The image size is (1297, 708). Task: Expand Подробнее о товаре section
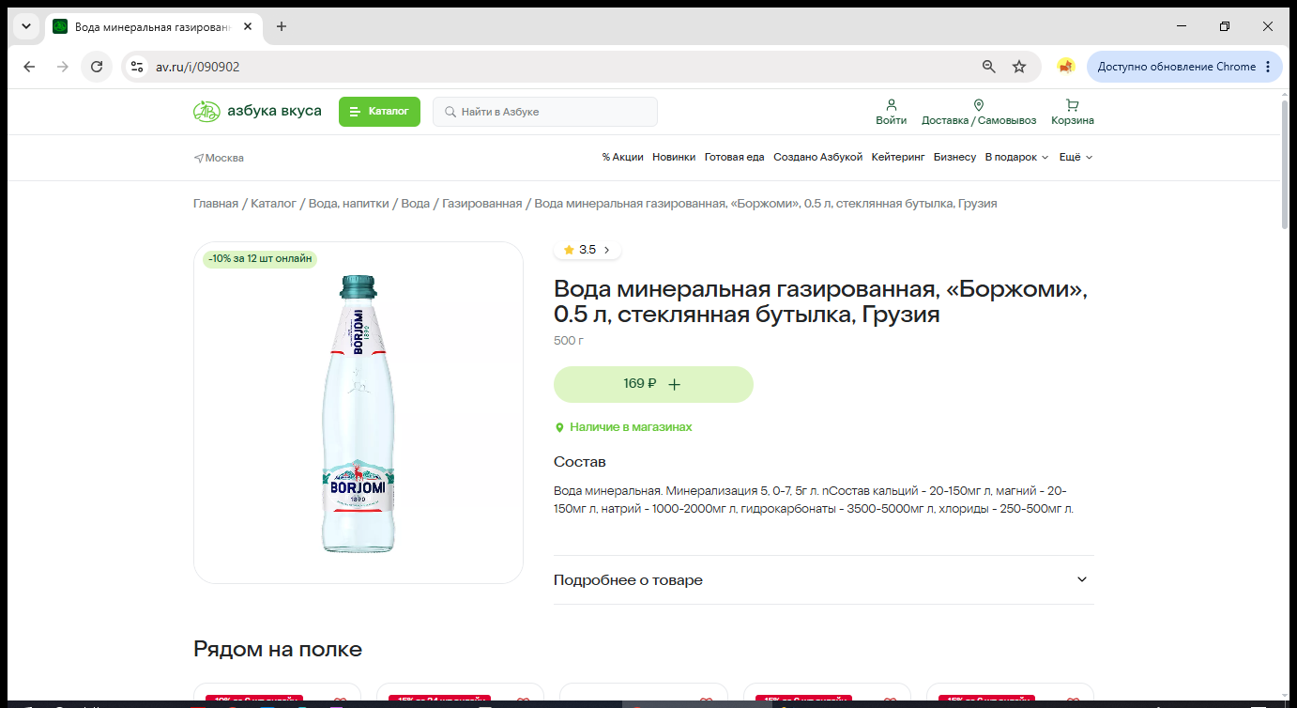(x=824, y=580)
